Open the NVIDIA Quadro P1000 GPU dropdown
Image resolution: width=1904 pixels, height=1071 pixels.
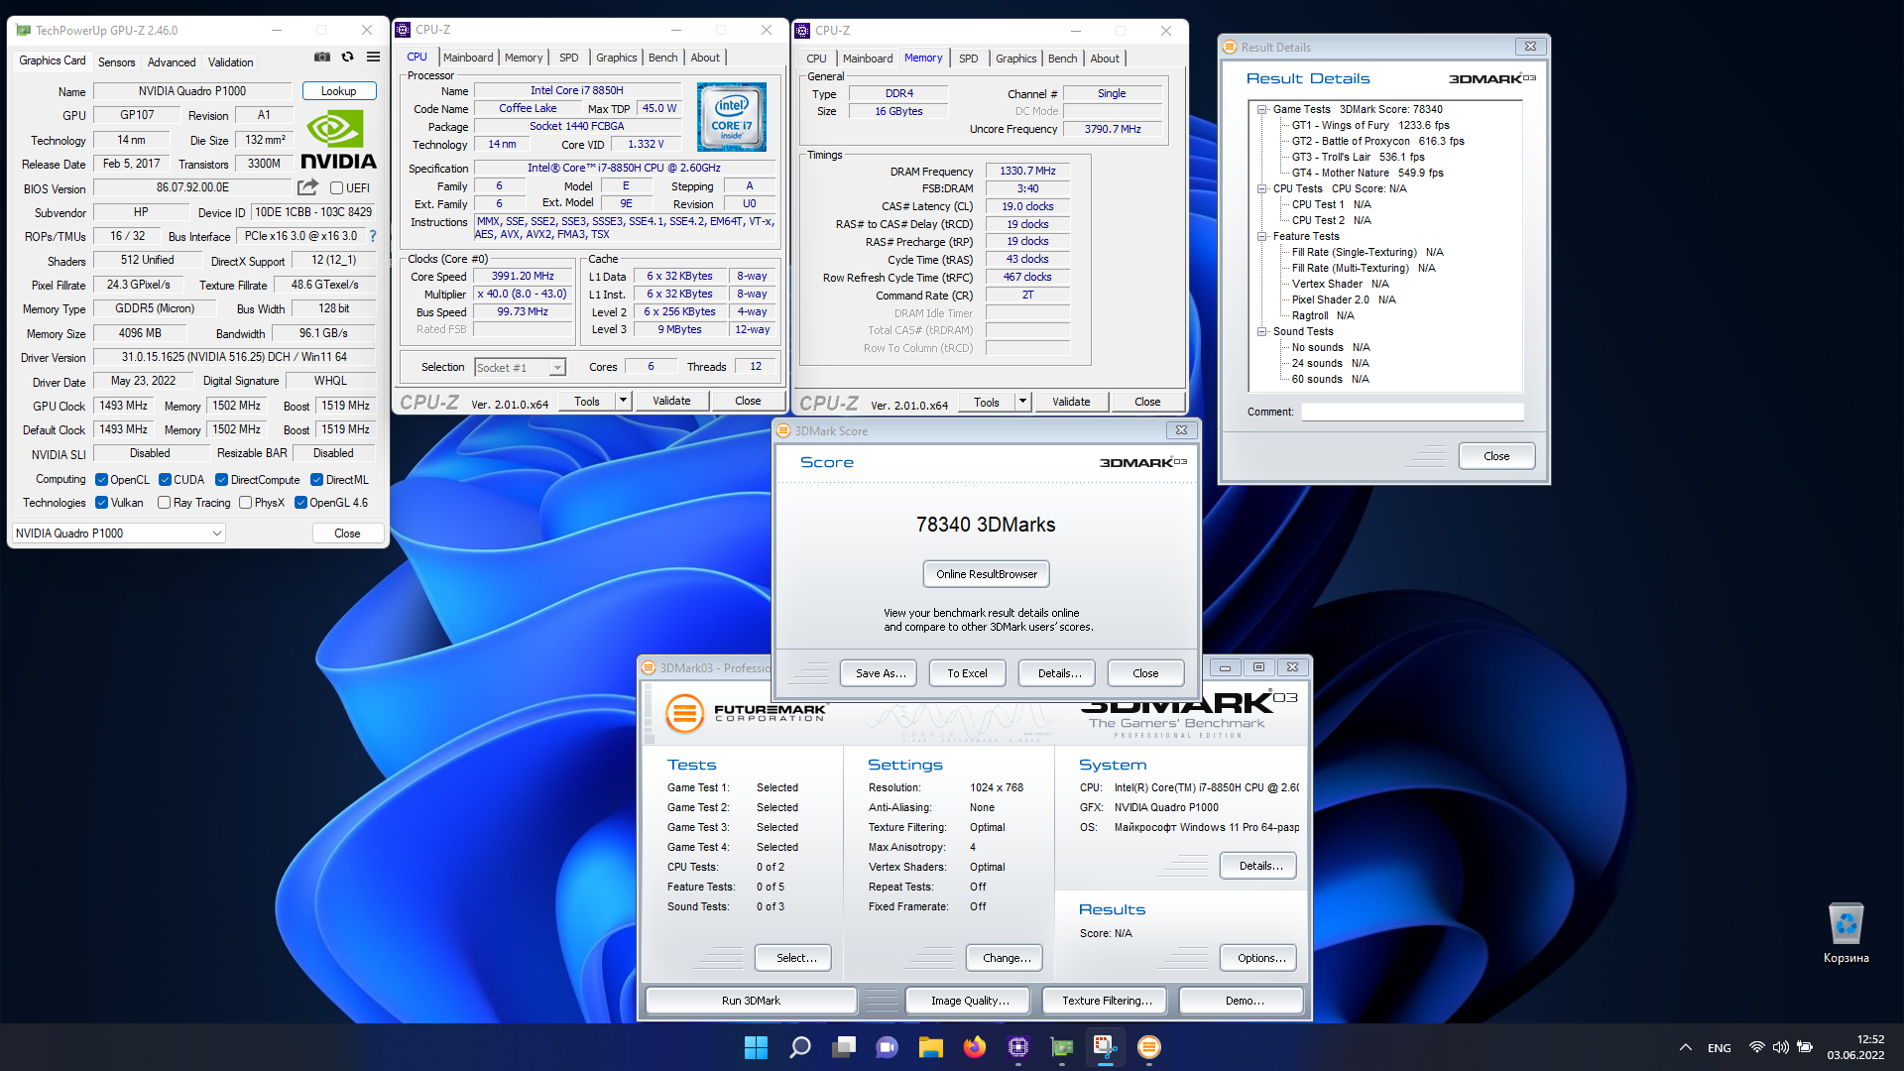pyautogui.click(x=119, y=534)
